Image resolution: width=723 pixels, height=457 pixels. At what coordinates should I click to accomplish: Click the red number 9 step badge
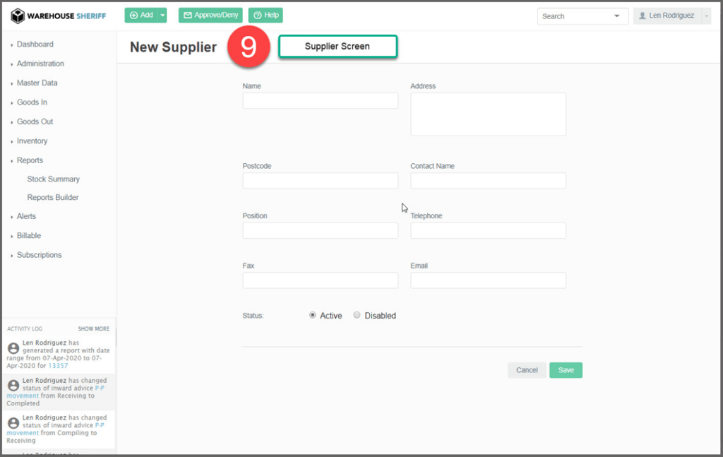248,47
